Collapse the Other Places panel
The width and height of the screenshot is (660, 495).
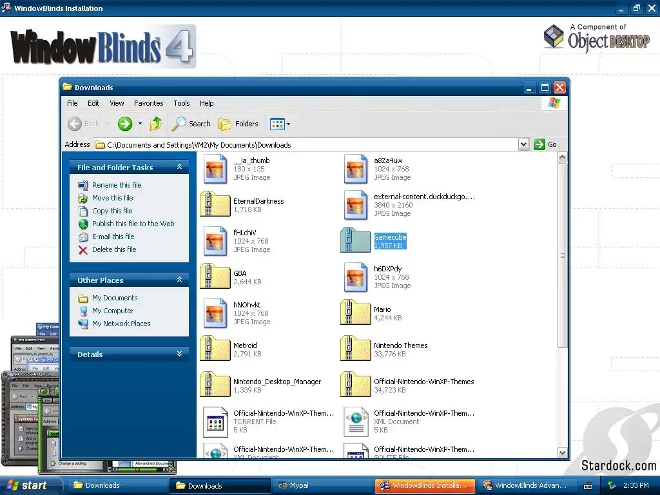point(179,280)
